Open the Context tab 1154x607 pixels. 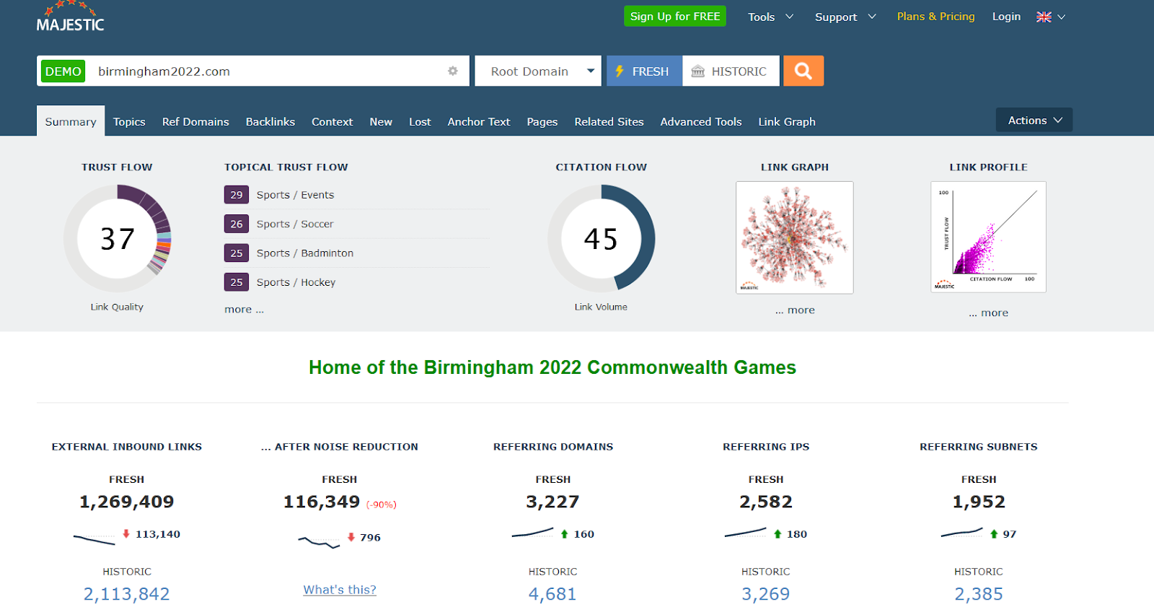click(x=332, y=121)
